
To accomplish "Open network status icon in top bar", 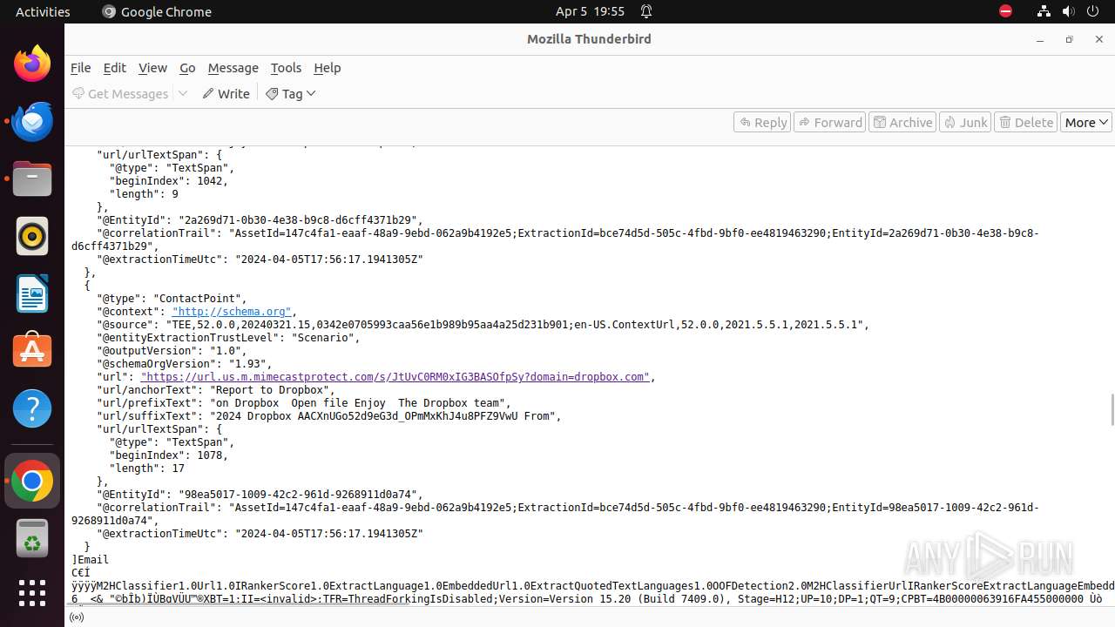I will point(1044,11).
